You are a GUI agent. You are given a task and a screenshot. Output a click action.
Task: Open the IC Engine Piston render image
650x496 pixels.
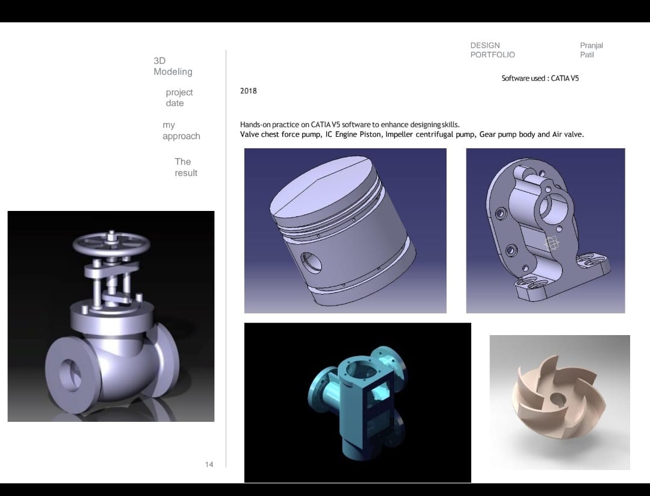345,230
